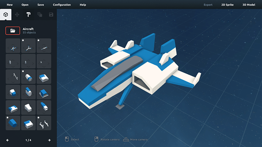Pick the blue block with intake opening
This screenshot has width=262, height=147.
[44, 92]
